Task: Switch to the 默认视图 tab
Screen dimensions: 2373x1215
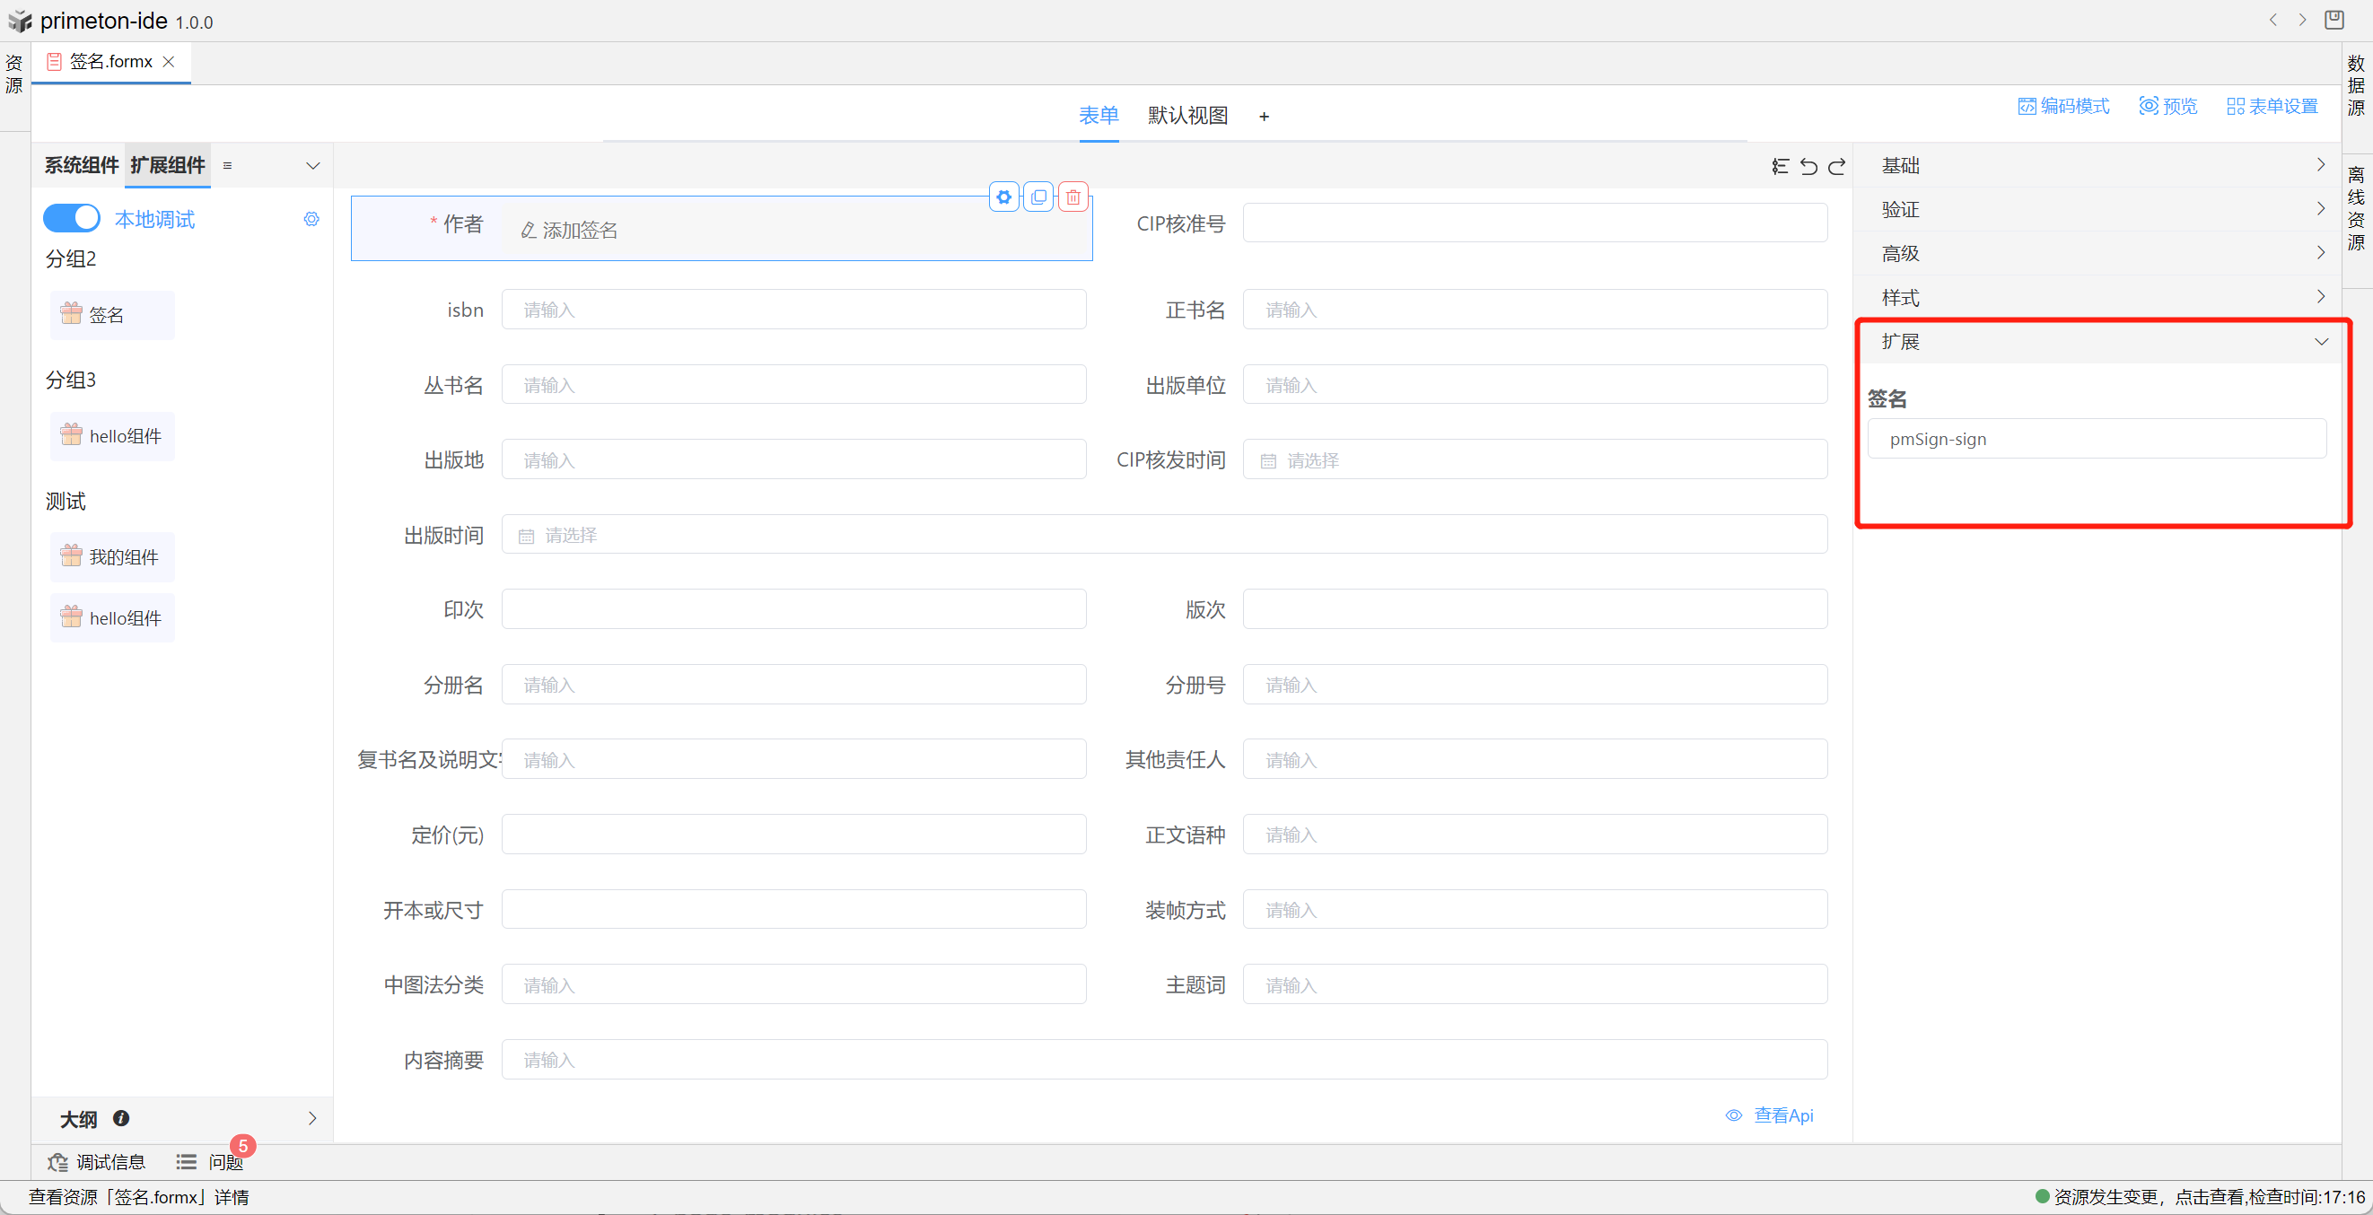Action: point(1187,116)
